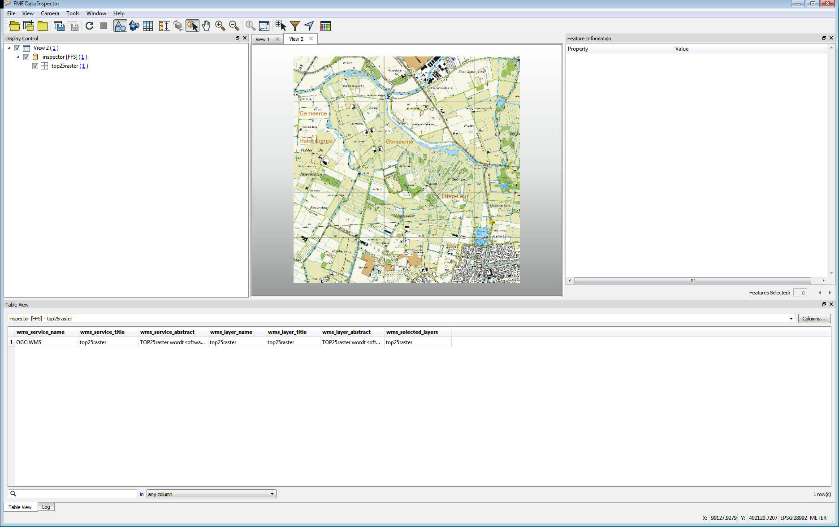Switch to the View 2 tab
839x527 pixels.
(296, 39)
